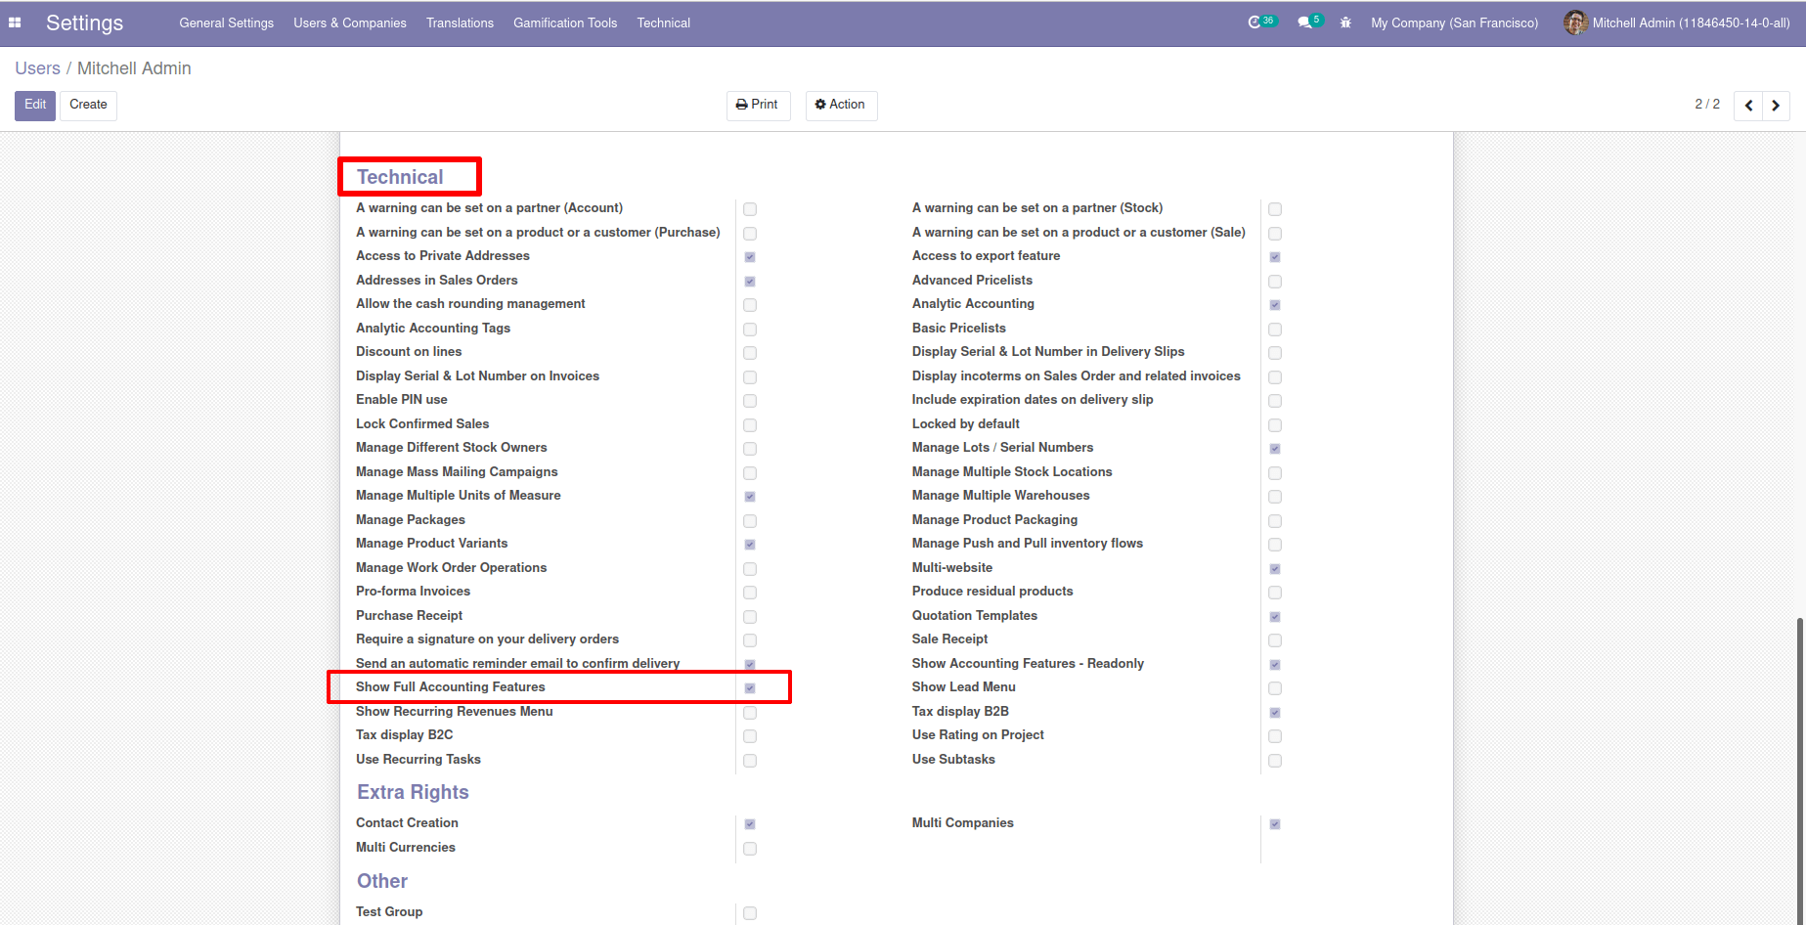Open the Translations menu
The width and height of the screenshot is (1806, 925).
point(460,22)
